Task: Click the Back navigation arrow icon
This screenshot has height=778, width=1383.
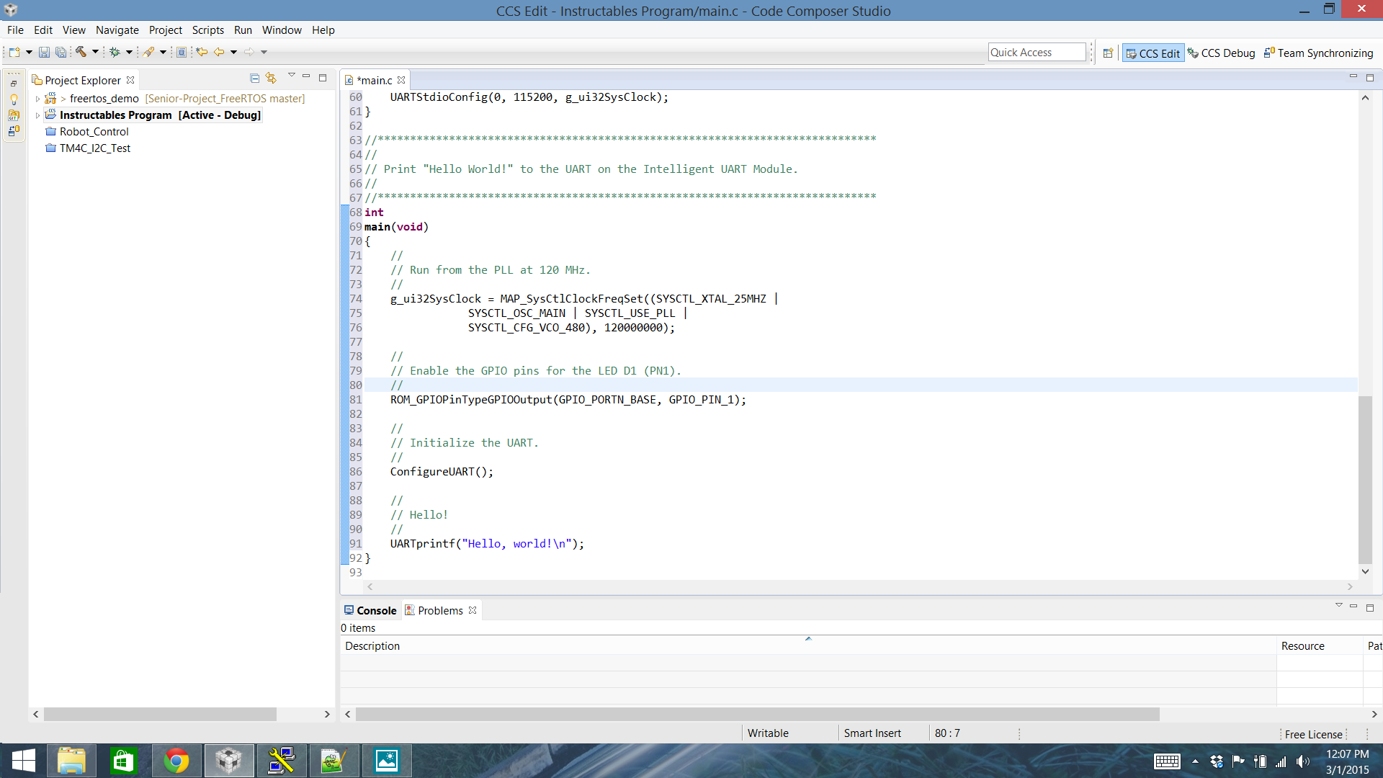Action: (x=219, y=52)
